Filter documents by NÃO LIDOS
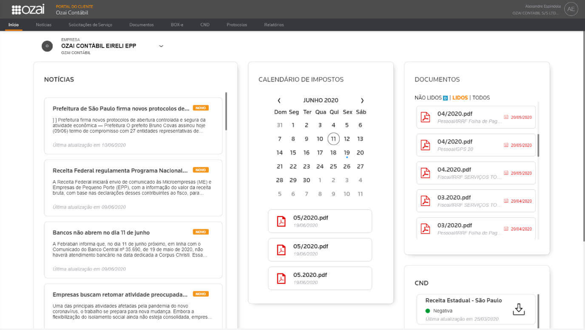The width and height of the screenshot is (585, 330). coord(428,98)
